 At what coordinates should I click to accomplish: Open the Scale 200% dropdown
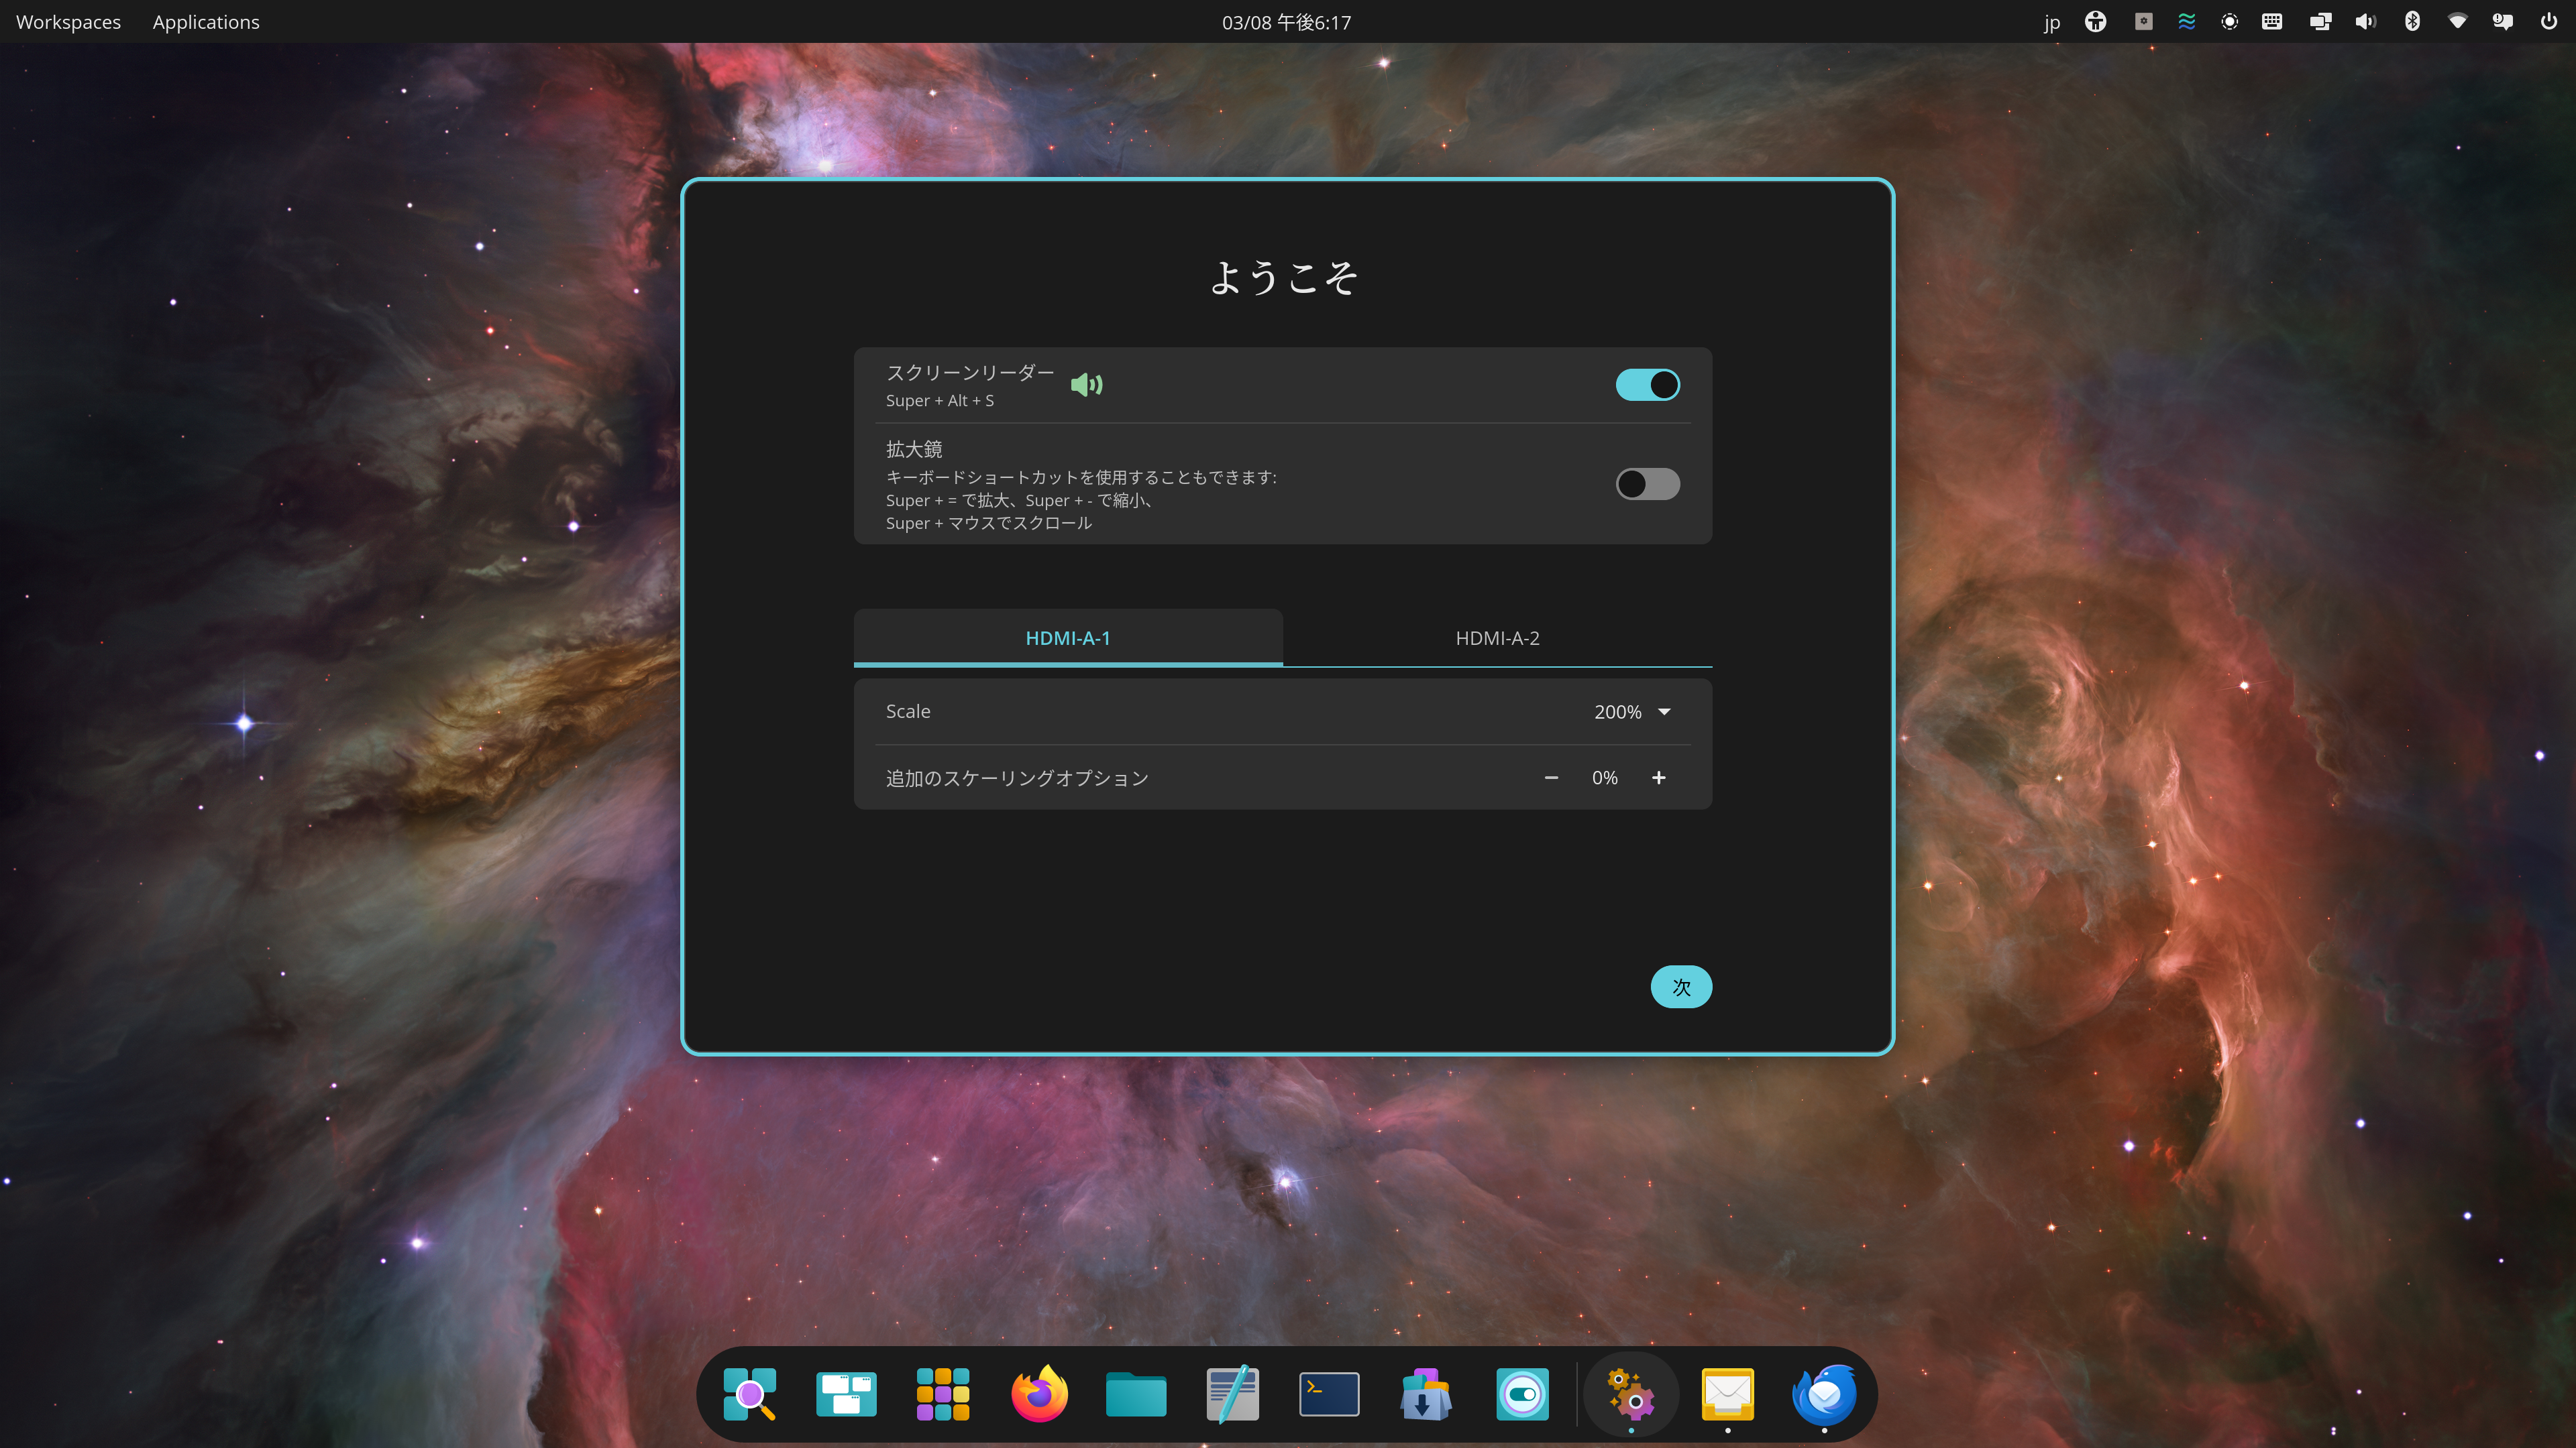[1632, 711]
